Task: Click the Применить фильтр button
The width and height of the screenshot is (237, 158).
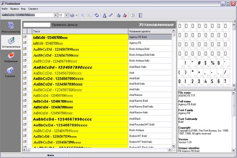Action: pos(65,25)
